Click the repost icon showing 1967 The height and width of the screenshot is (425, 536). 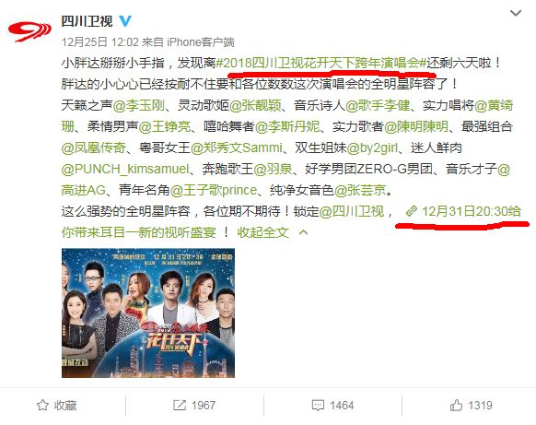pos(180,405)
